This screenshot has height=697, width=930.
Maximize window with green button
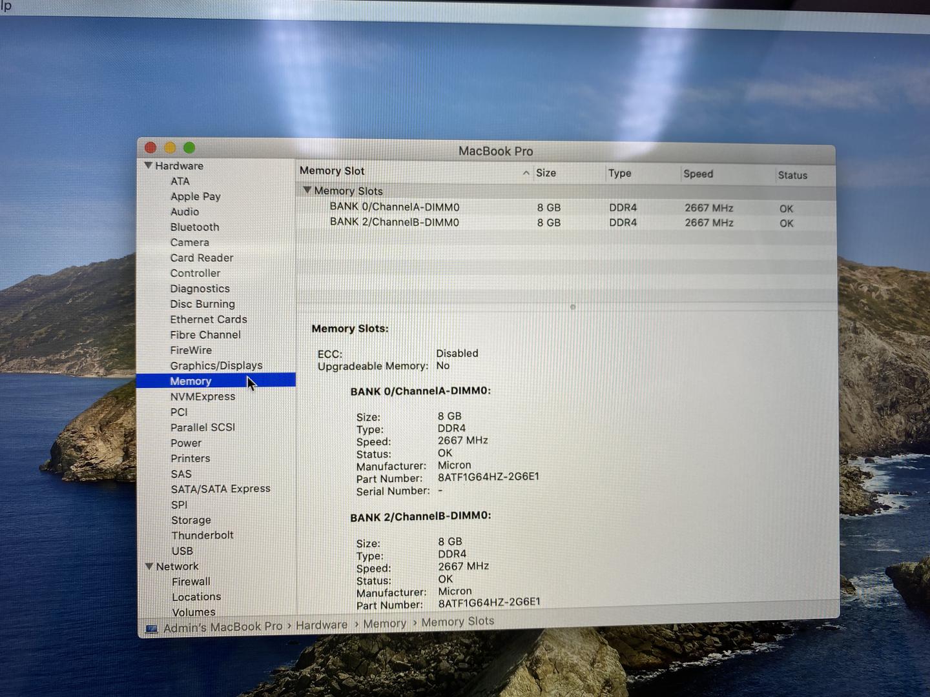pyautogui.click(x=189, y=148)
